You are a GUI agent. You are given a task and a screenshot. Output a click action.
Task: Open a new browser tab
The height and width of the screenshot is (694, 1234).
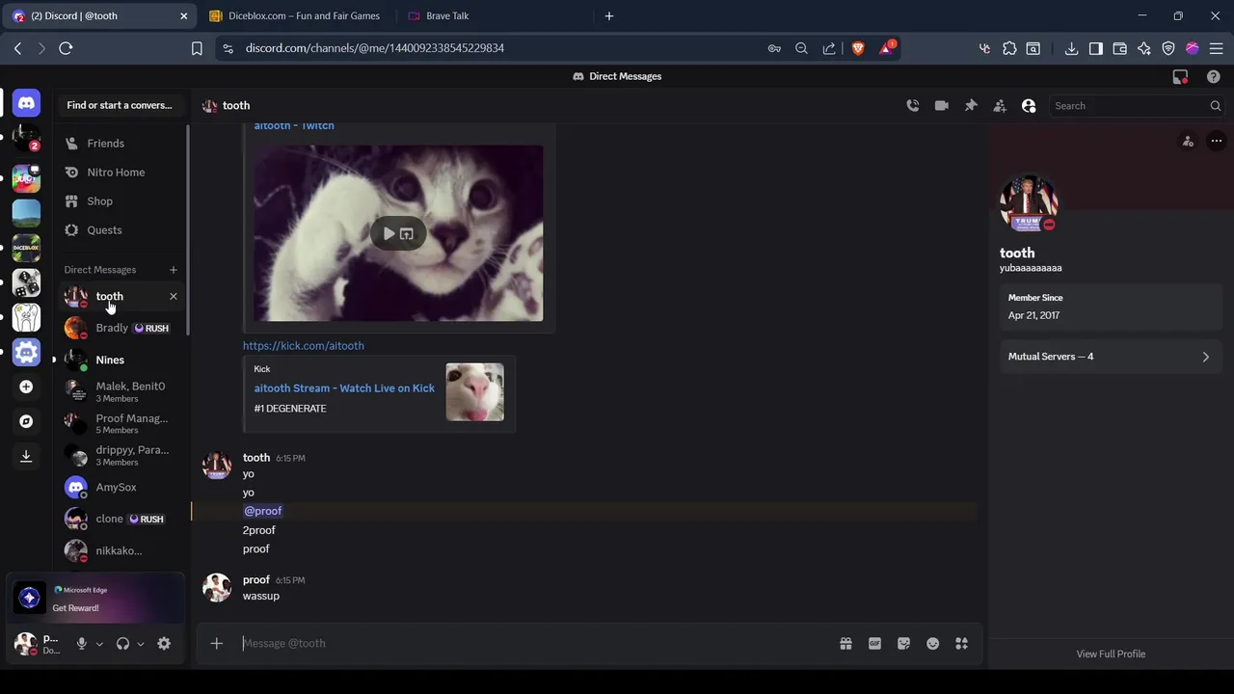coord(608,15)
